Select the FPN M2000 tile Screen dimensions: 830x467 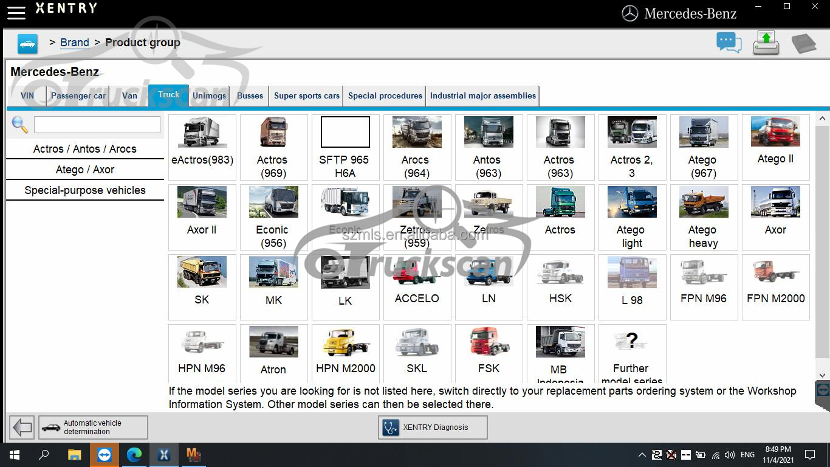click(x=776, y=287)
